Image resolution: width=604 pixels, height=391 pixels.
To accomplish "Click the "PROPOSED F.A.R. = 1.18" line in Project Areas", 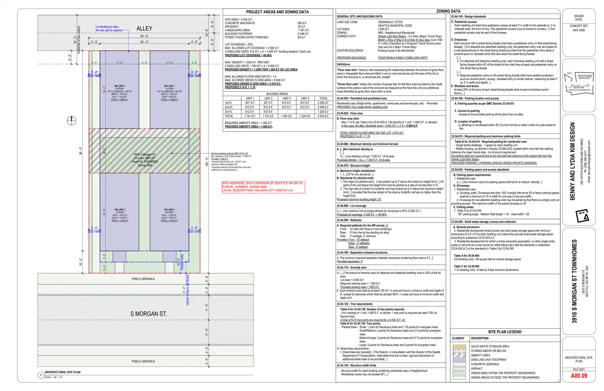I will pos(240,87).
